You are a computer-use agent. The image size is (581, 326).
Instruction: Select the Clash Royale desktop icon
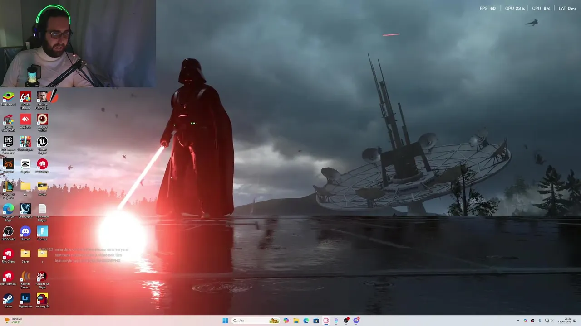(x=25, y=144)
